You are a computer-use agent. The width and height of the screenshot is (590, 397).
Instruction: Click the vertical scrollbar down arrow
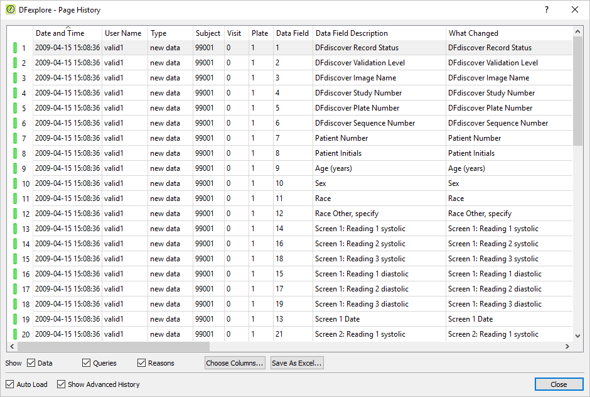(x=577, y=336)
